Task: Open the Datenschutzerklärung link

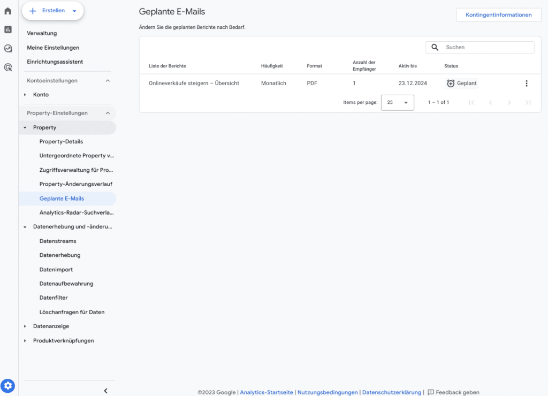Action: [x=391, y=392]
